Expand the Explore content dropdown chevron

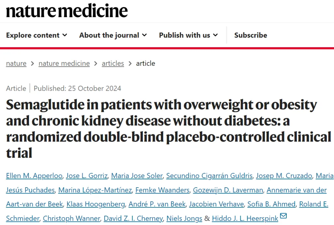(65, 35)
